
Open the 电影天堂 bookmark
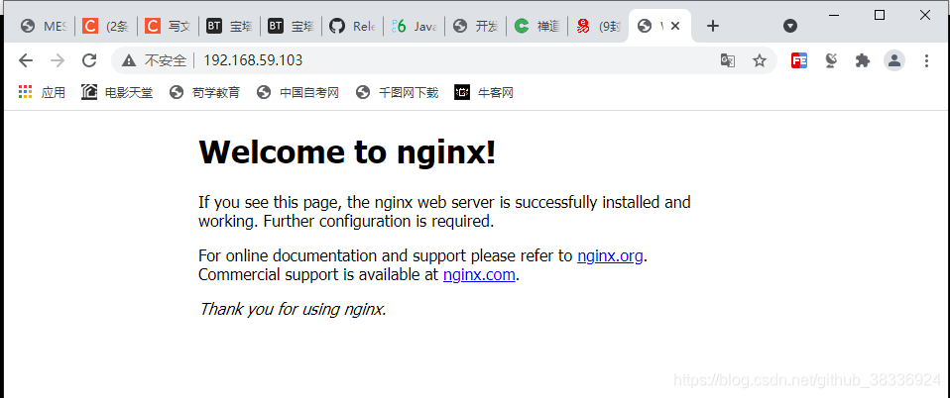(x=118, y=92)
